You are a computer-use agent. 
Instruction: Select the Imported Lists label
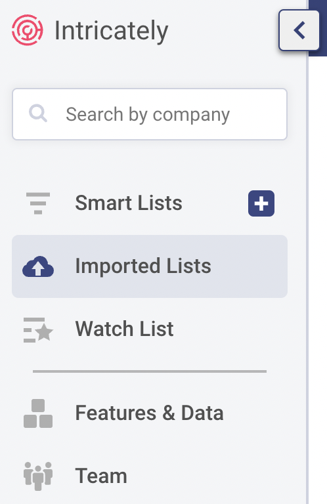click(143, 266)
